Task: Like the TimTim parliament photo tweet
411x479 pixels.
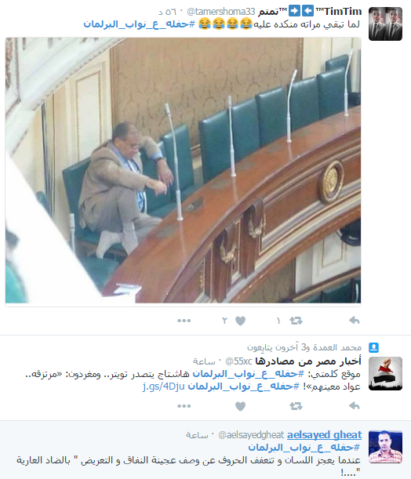Action: point(240,321)
